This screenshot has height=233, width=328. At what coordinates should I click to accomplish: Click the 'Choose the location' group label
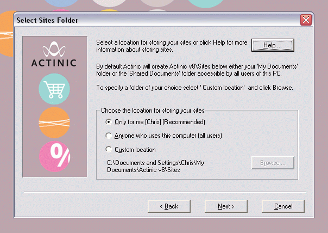pyautogui.click(x=150, y=111)
